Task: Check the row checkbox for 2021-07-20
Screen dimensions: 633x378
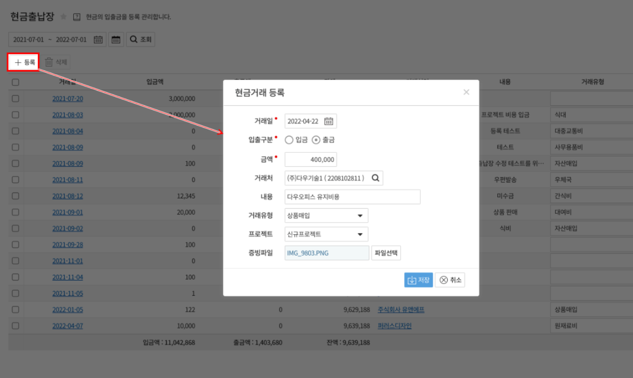Action: [16, 99]
